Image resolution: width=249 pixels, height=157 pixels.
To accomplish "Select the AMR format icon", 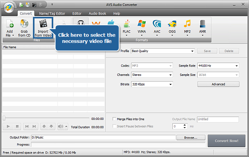I will click(203, 24).
